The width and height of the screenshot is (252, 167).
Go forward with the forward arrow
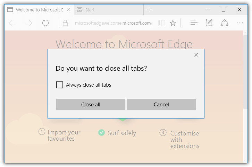pos(29,23)
